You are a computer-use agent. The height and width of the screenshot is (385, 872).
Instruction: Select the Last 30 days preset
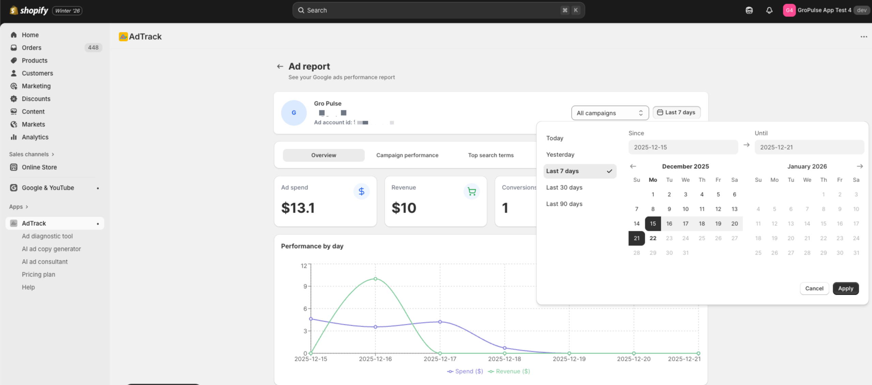click(x=564, y=187)
